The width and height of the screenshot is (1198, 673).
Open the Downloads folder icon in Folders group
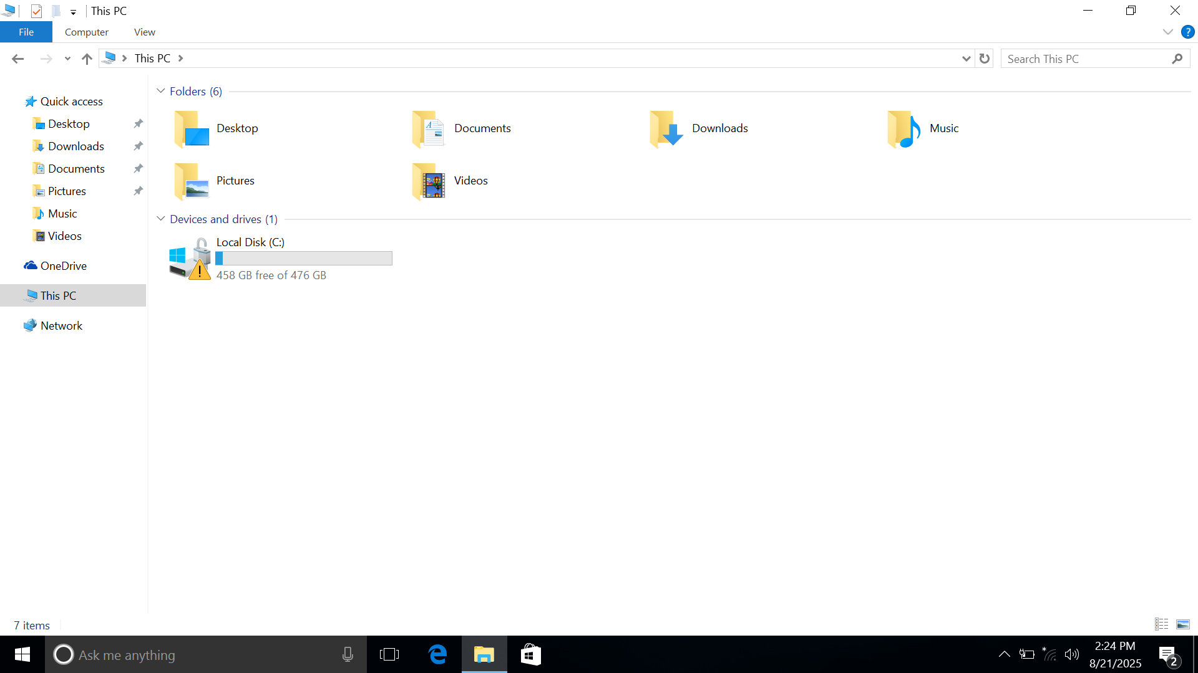pyautogui.click(x=666, y=129)
